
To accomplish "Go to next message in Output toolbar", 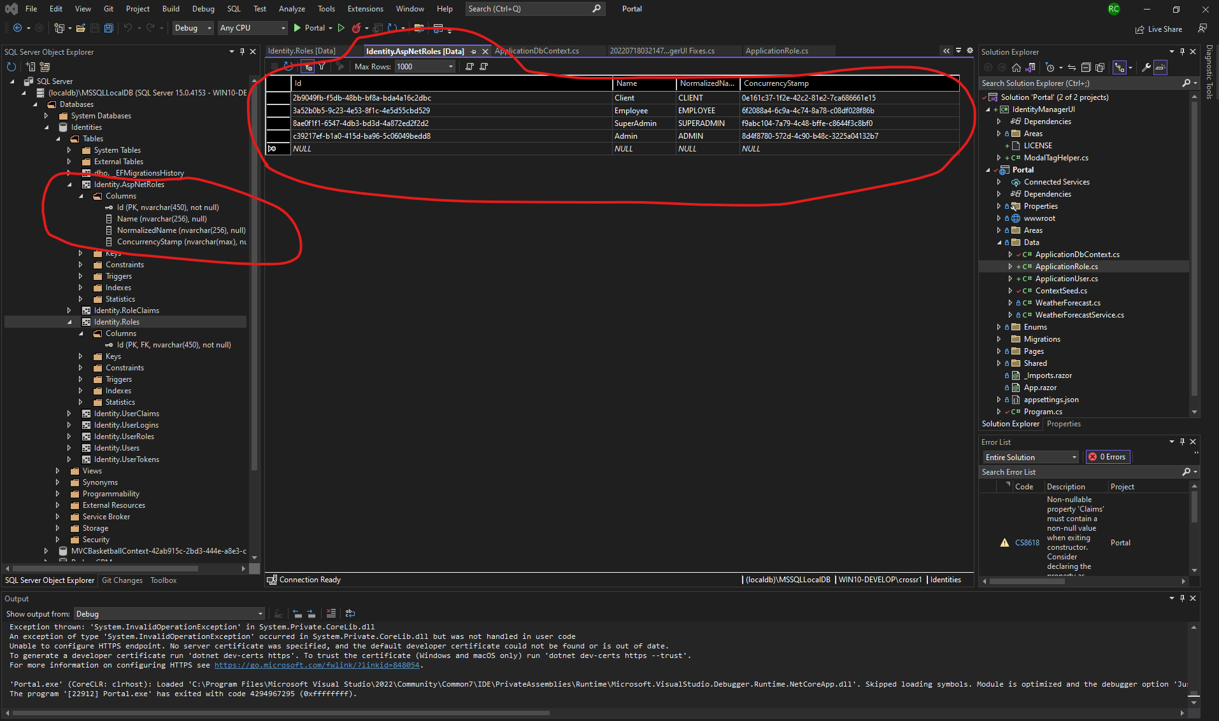I will [311, 613].
